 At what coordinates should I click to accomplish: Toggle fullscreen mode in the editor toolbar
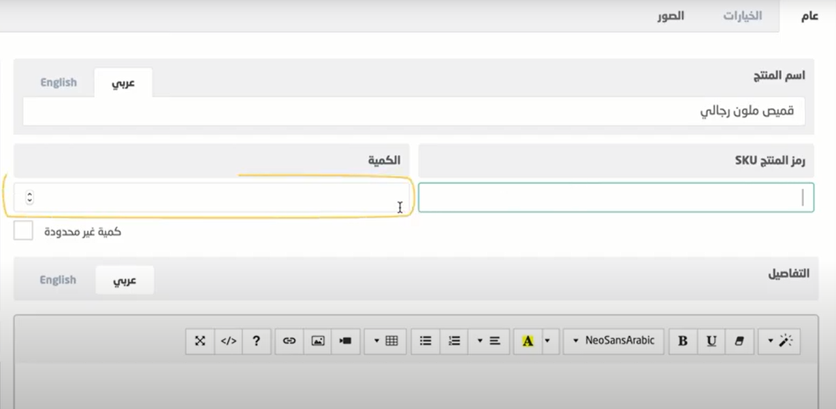[x=200, y=341]
